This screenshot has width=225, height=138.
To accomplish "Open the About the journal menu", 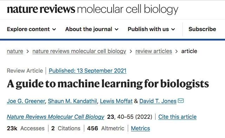I will [92, 29].
